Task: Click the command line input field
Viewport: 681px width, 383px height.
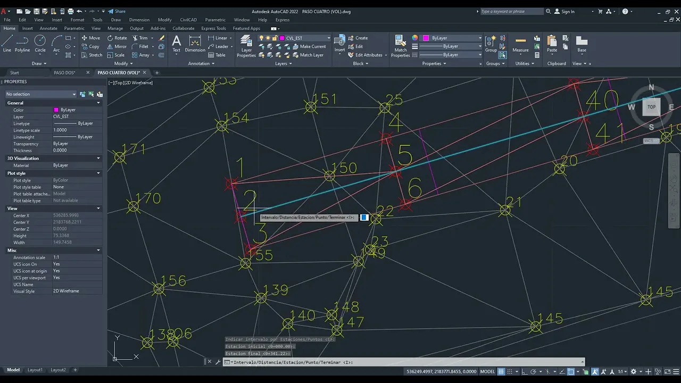Action: (x=404, y=362)
